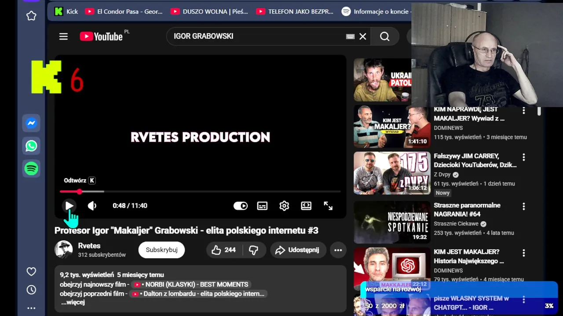Subscribe with the Subskrybuj button
This screenshot has height=316, width=563.
161,250
